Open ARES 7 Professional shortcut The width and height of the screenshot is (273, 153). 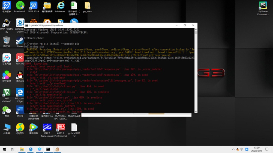(61, 130)
